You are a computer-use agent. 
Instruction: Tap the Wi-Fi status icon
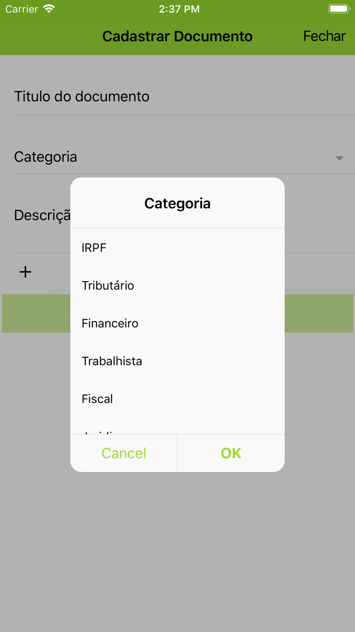[49, 9]
